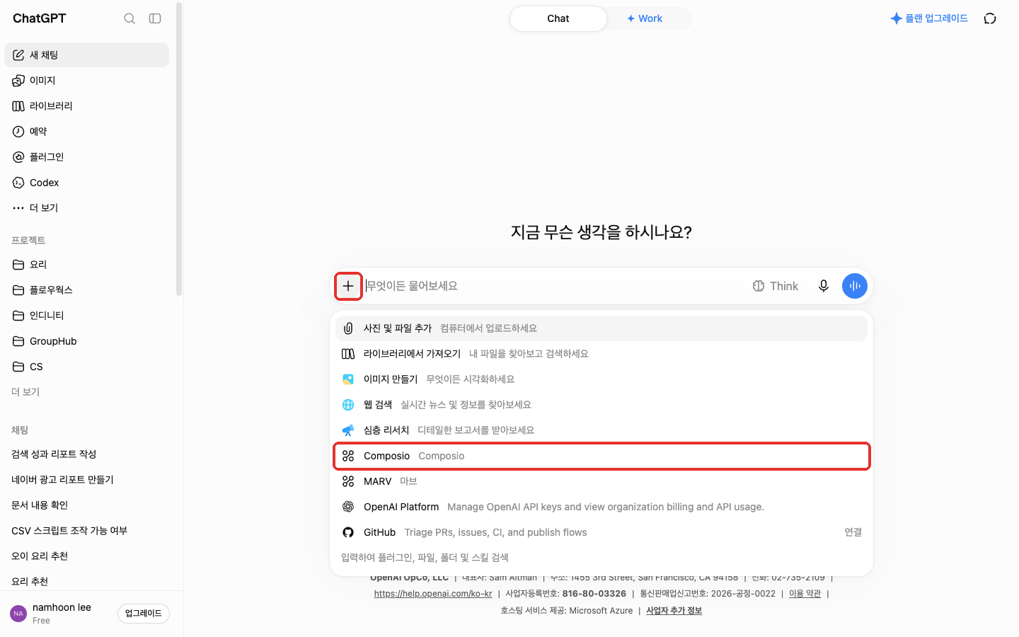Open the 인디니티 project folder
Image resolution: width=1019 pixels, height=637 pixels.
point(86,316)
